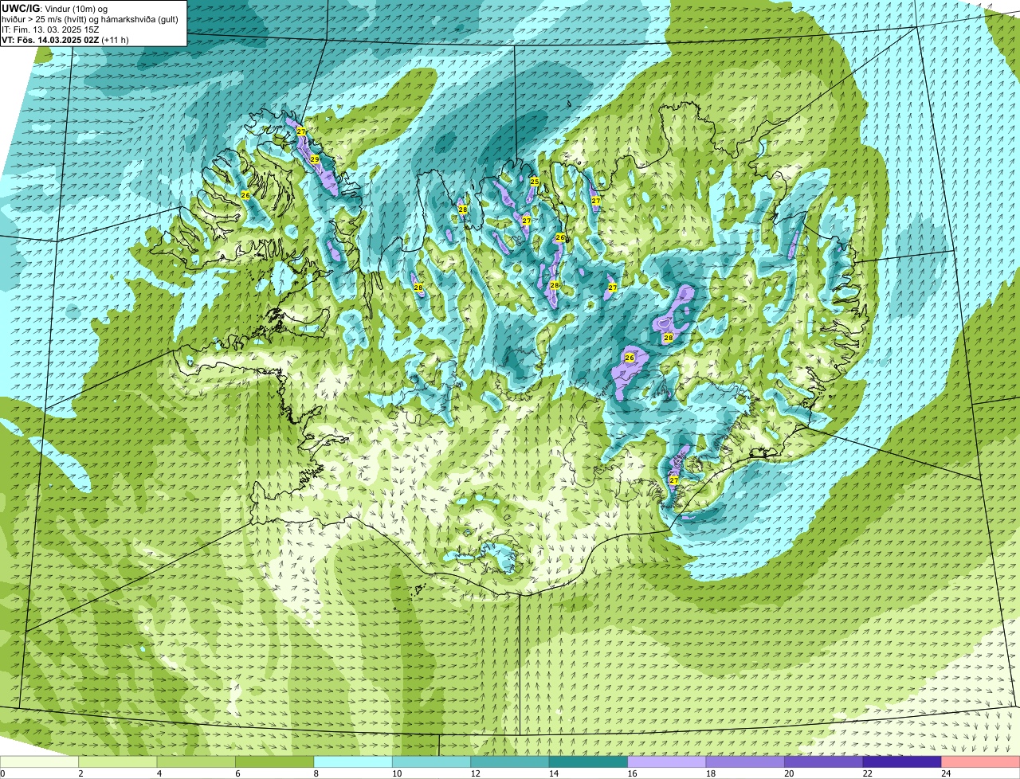Click the 'VT: Fös. 14.03.2025 02Z (+11 h)' line
The width and height of the screenshot is (1020, 779).
(65, 40)
